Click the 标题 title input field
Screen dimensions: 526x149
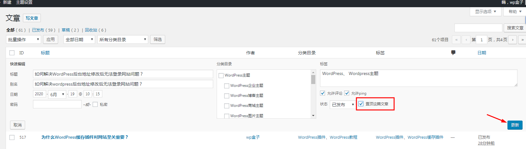[x=123, y=74]
